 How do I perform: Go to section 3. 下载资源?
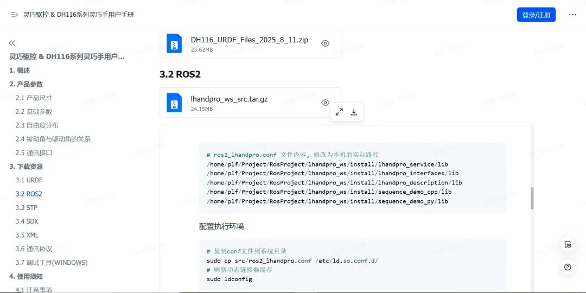26,167
